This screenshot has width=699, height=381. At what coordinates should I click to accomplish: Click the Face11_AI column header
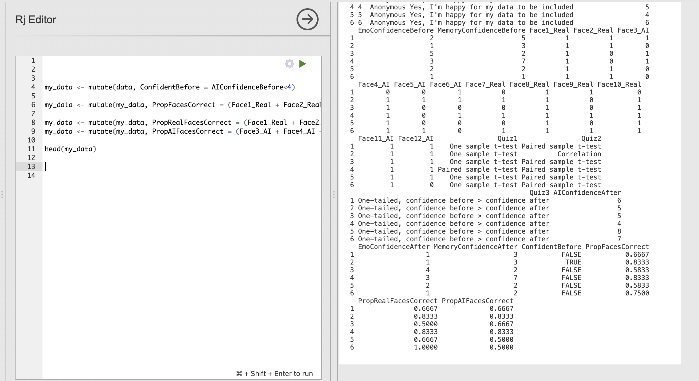pyautogui.click(x=376, y=139)
